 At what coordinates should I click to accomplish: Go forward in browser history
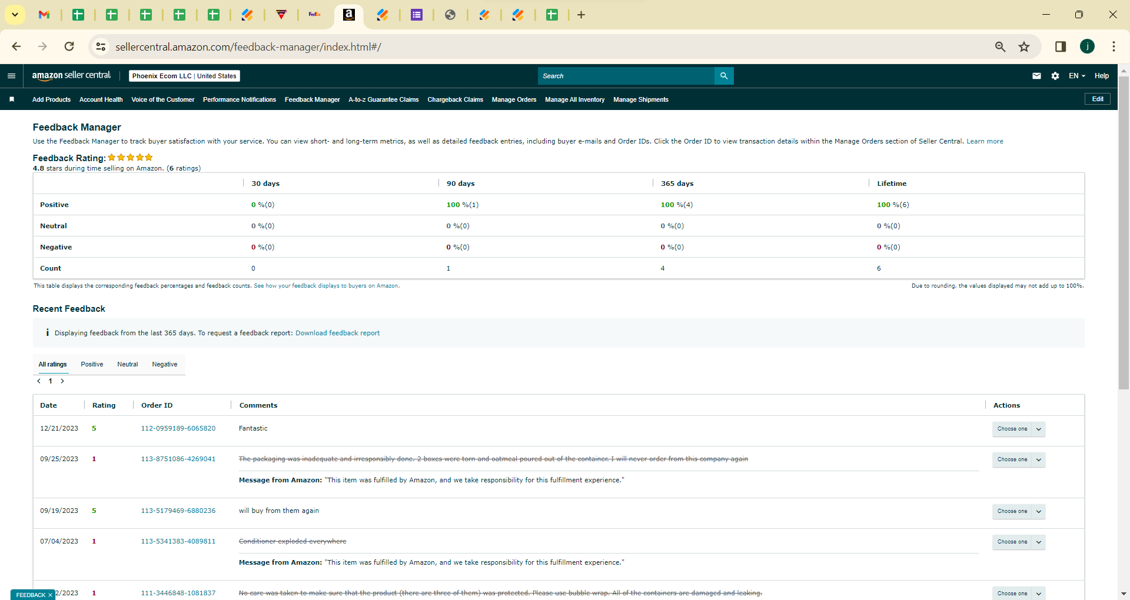tap(42, 46)
